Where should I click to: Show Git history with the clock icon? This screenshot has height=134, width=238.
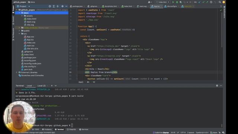click(211, 2)
